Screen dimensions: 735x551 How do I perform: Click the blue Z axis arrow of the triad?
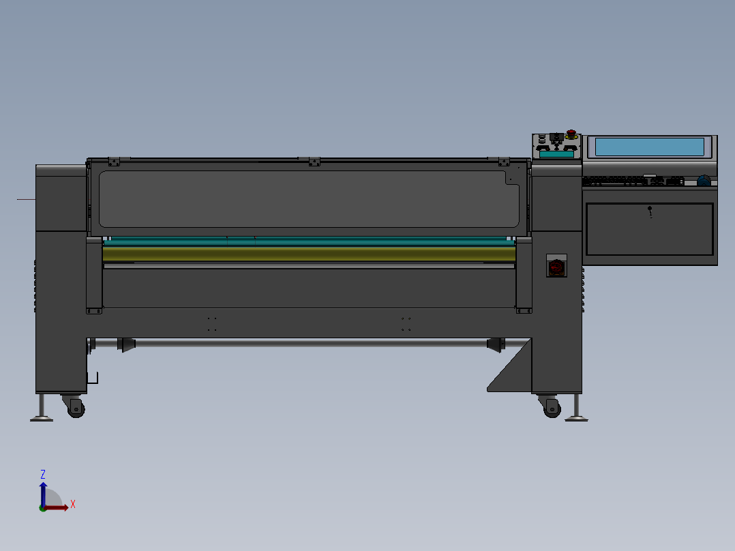pos(43,494)
